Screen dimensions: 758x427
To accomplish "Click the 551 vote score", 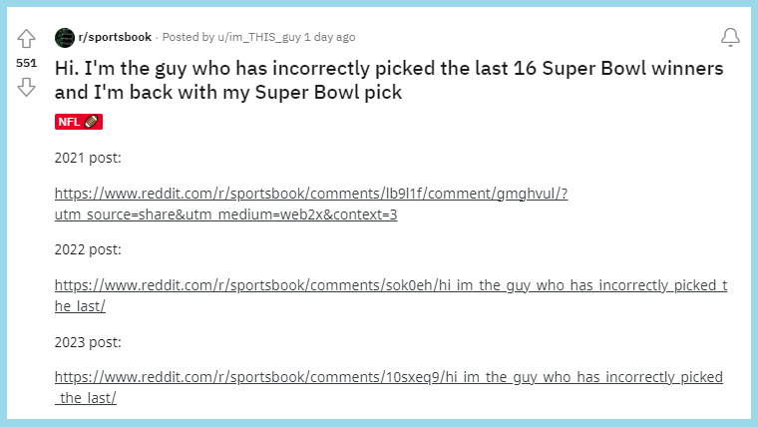I will tap(26, 63).
